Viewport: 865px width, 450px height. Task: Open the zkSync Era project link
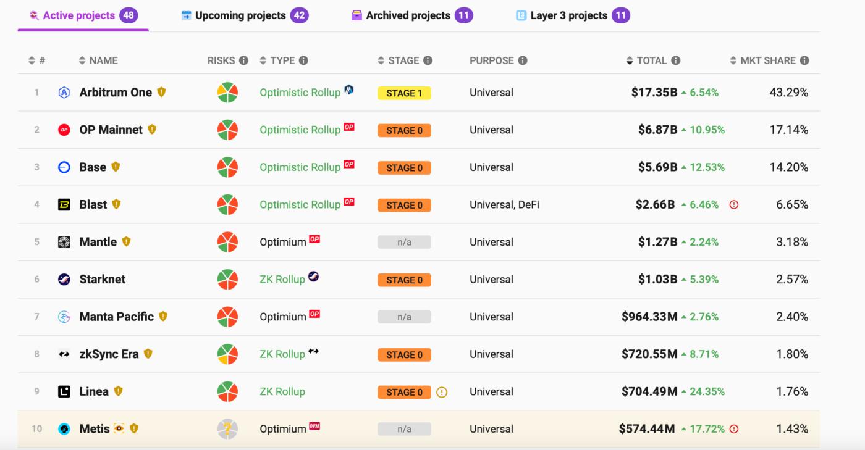(x=109, y=354)
